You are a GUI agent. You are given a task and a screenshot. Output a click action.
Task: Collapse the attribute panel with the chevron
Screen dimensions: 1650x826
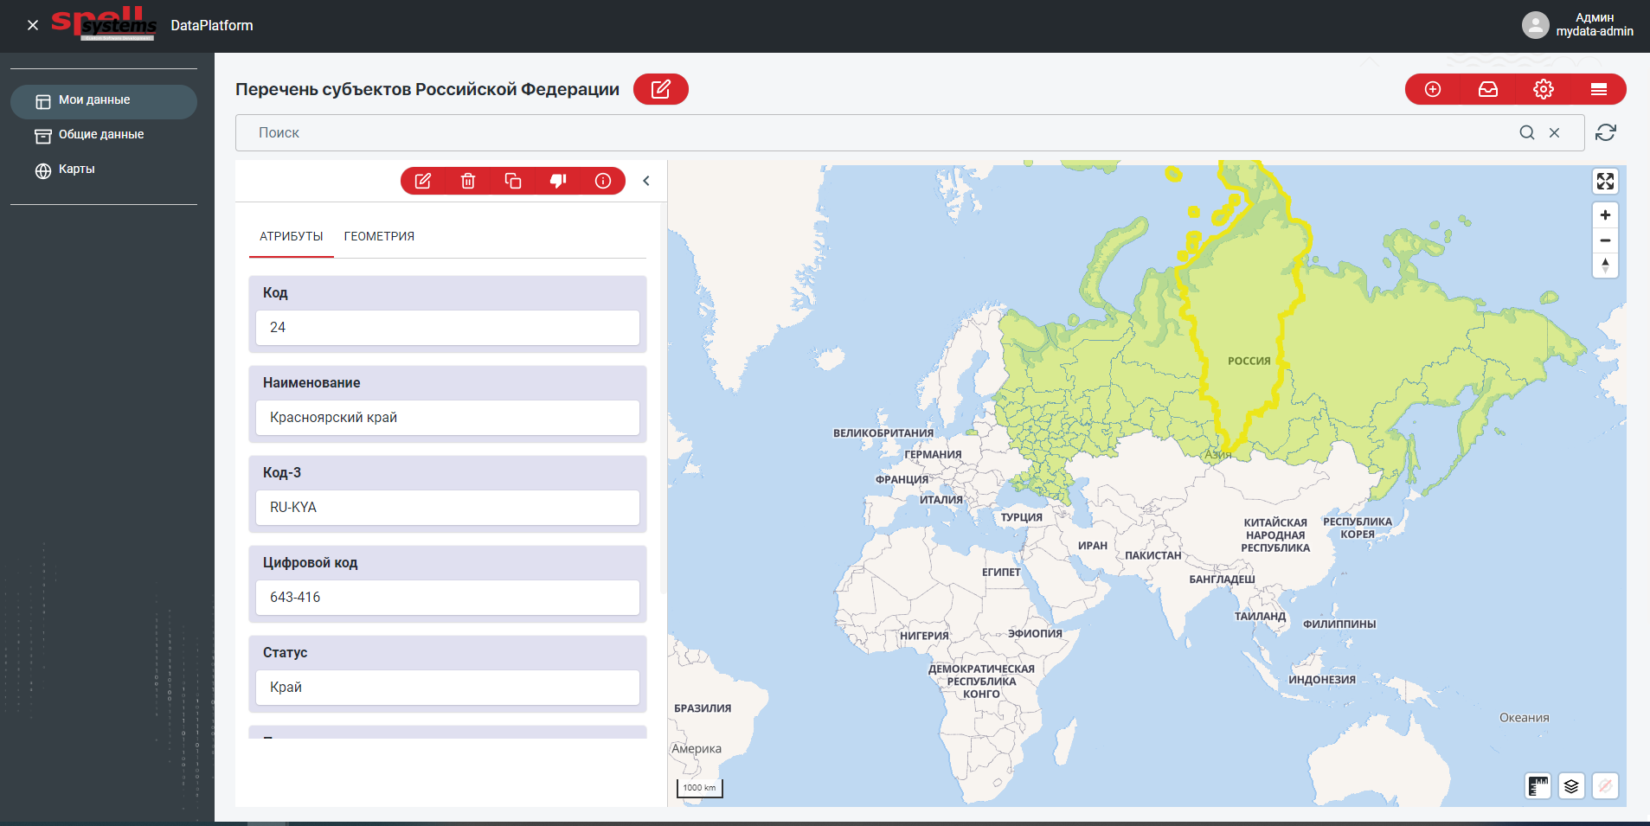tap(646, 181)
